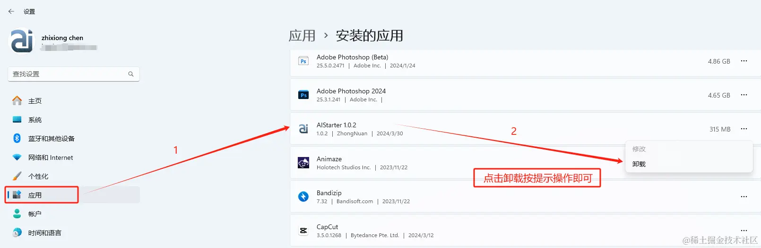The width and height of the screenshot is (761, 248).
Task: Click the AIStarter app icon
Action: [303, 129]
